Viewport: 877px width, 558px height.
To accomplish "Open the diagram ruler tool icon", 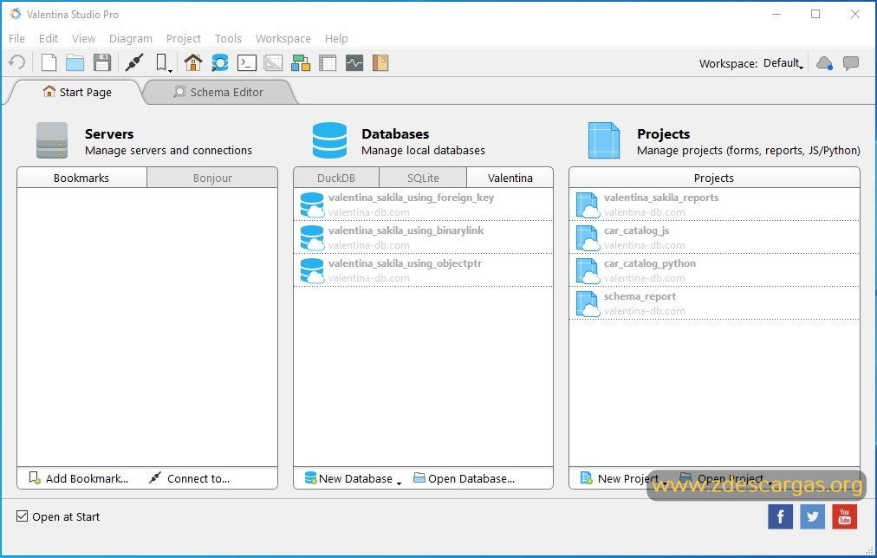I will pyautogui.click(x=273, y=62).
